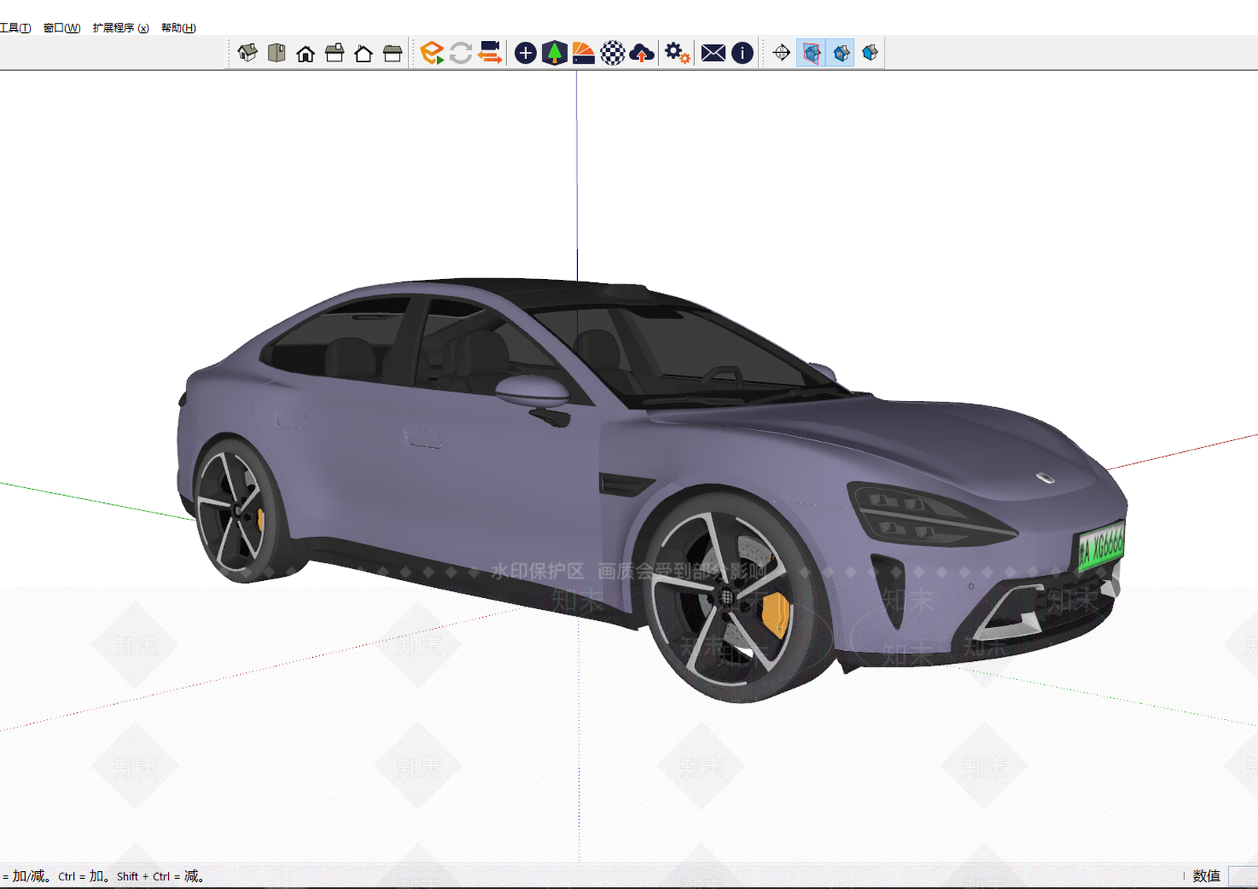Open the 扩展程序 (x) menu
Viewport: 1258px width, 889px height.
(x=120, y=28)
